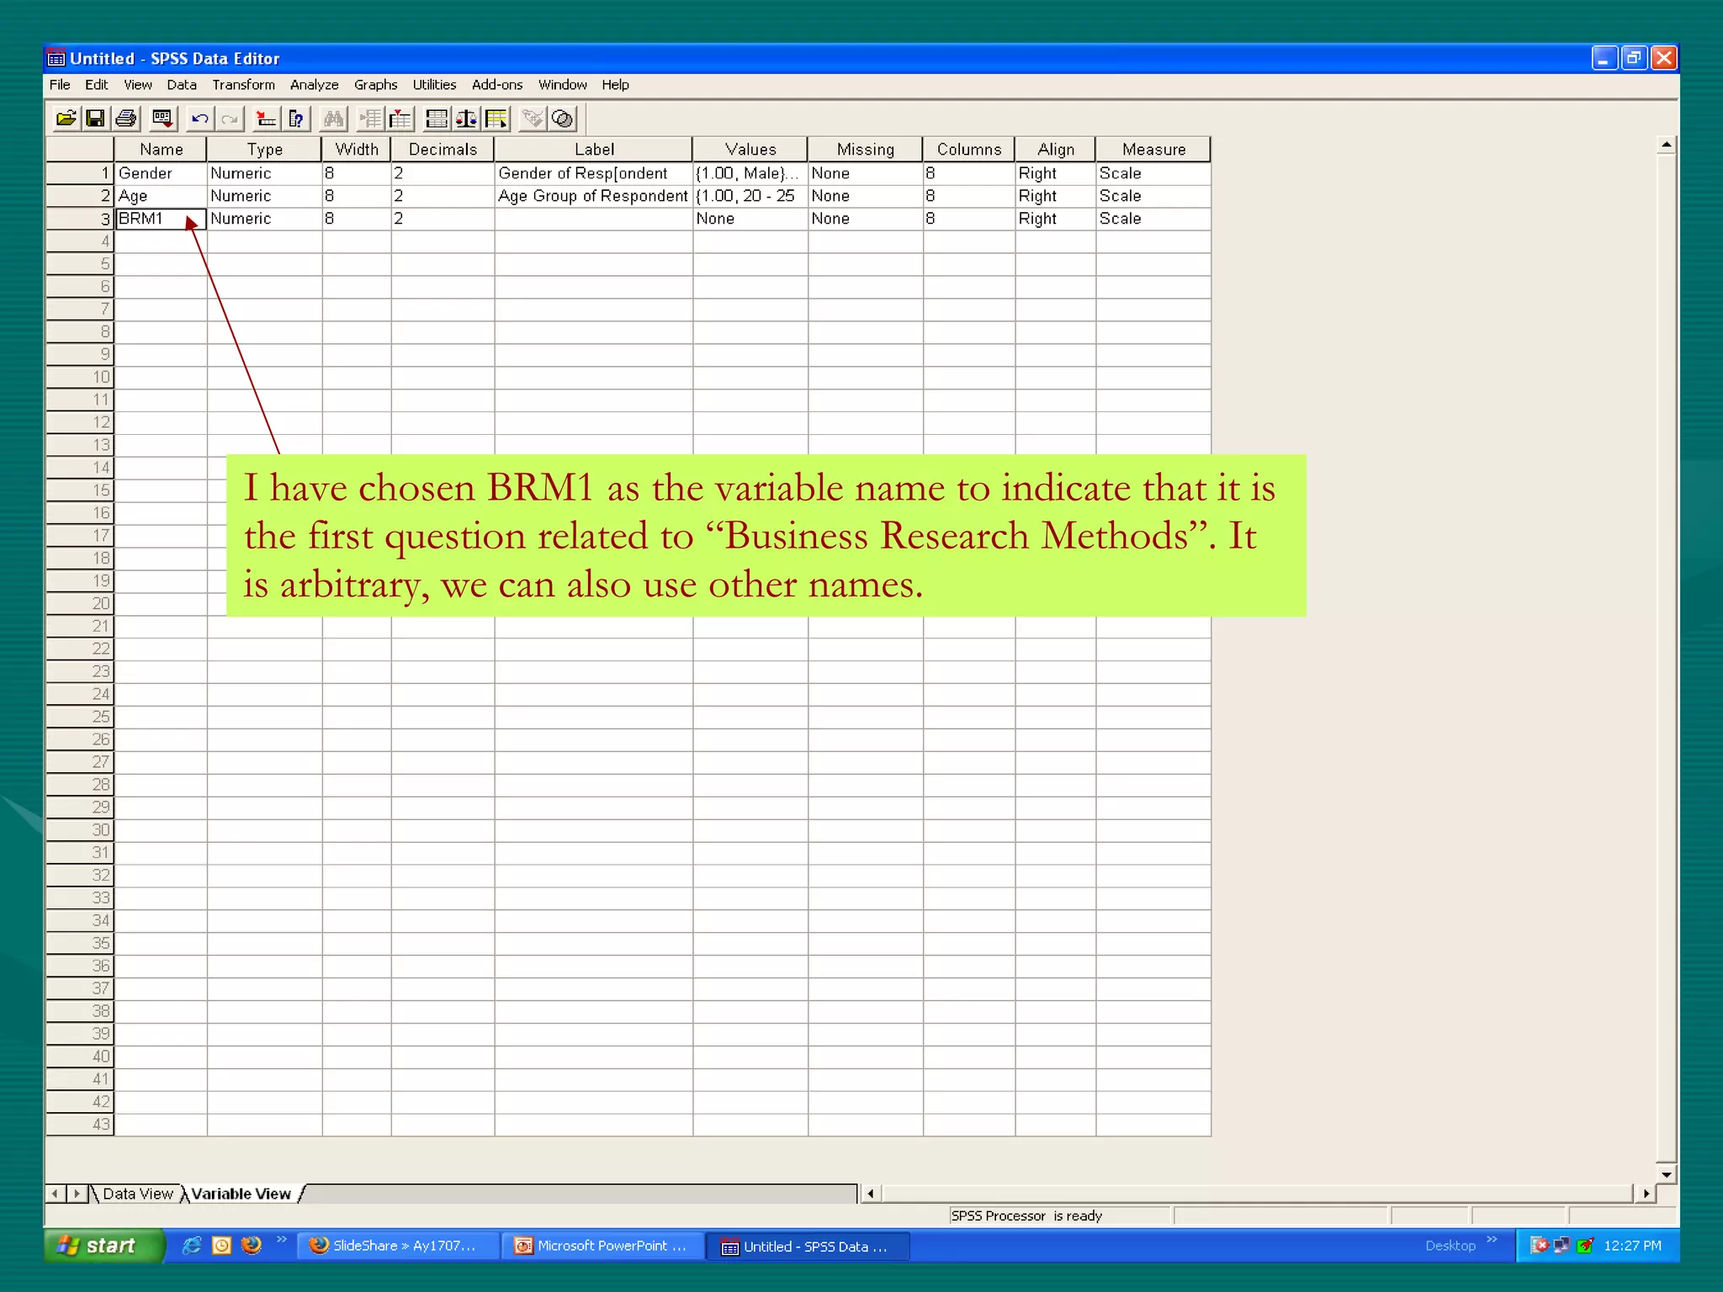Open the View menu
1723x1292 pixels.
point(138,85)
